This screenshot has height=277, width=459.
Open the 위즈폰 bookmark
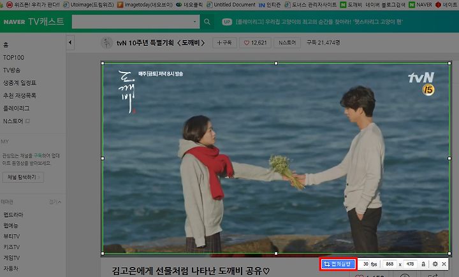click(33, 4)
